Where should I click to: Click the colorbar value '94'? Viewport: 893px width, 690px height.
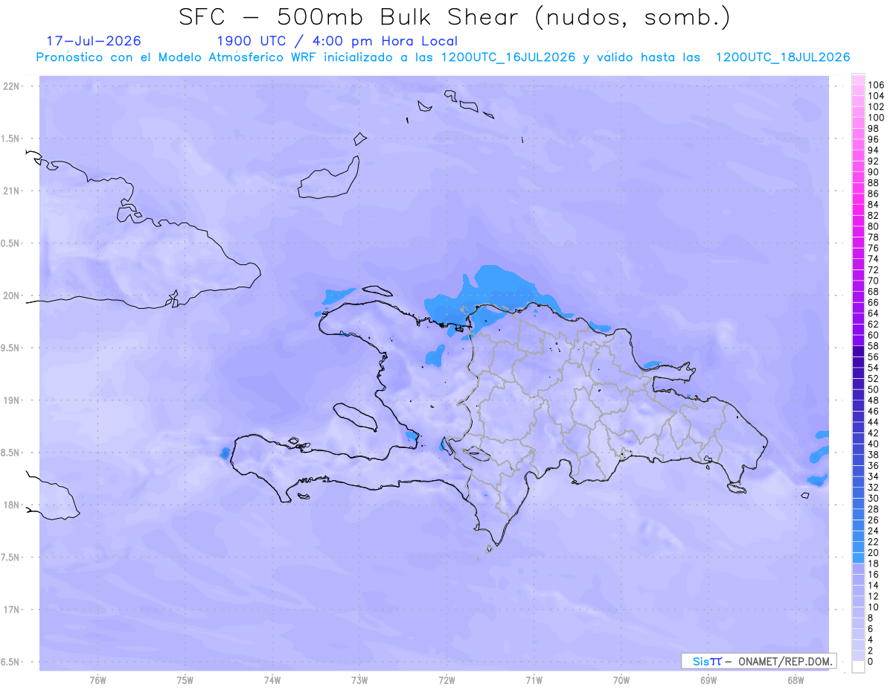click(874, 150)
